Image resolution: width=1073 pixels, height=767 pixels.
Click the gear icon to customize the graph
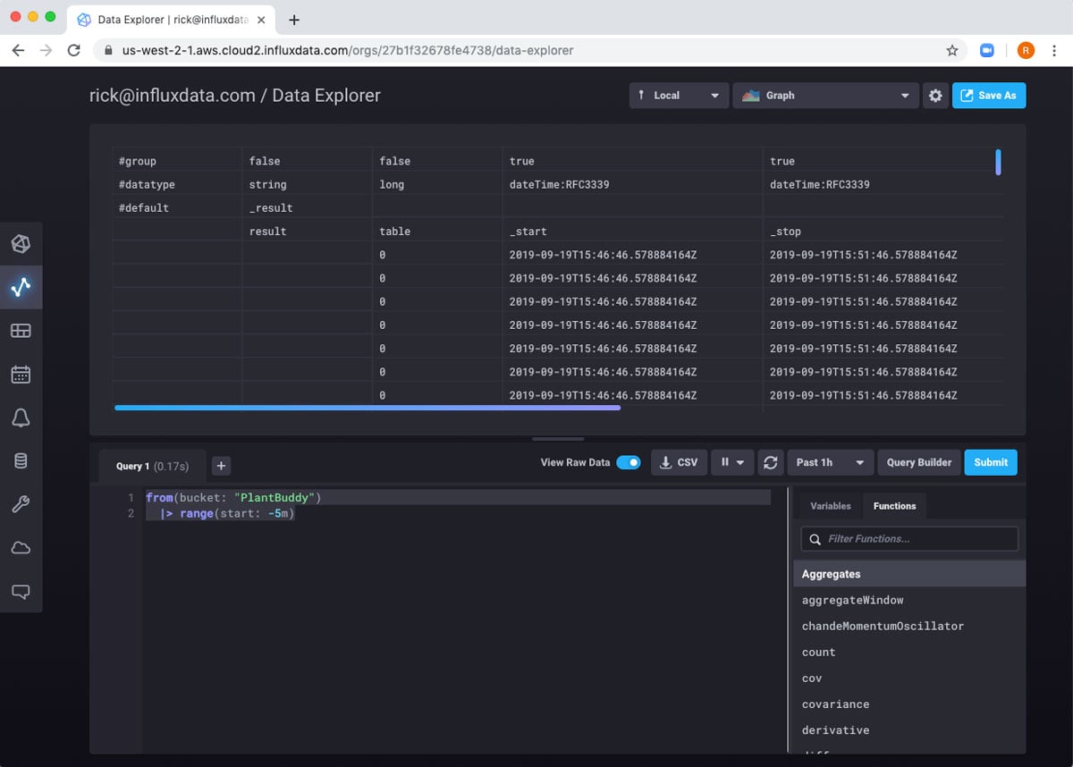tap(935, 96)
